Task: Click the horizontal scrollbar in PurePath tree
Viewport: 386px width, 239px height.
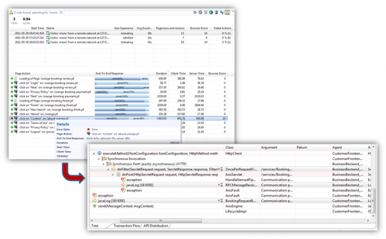Action: point(160,220)
